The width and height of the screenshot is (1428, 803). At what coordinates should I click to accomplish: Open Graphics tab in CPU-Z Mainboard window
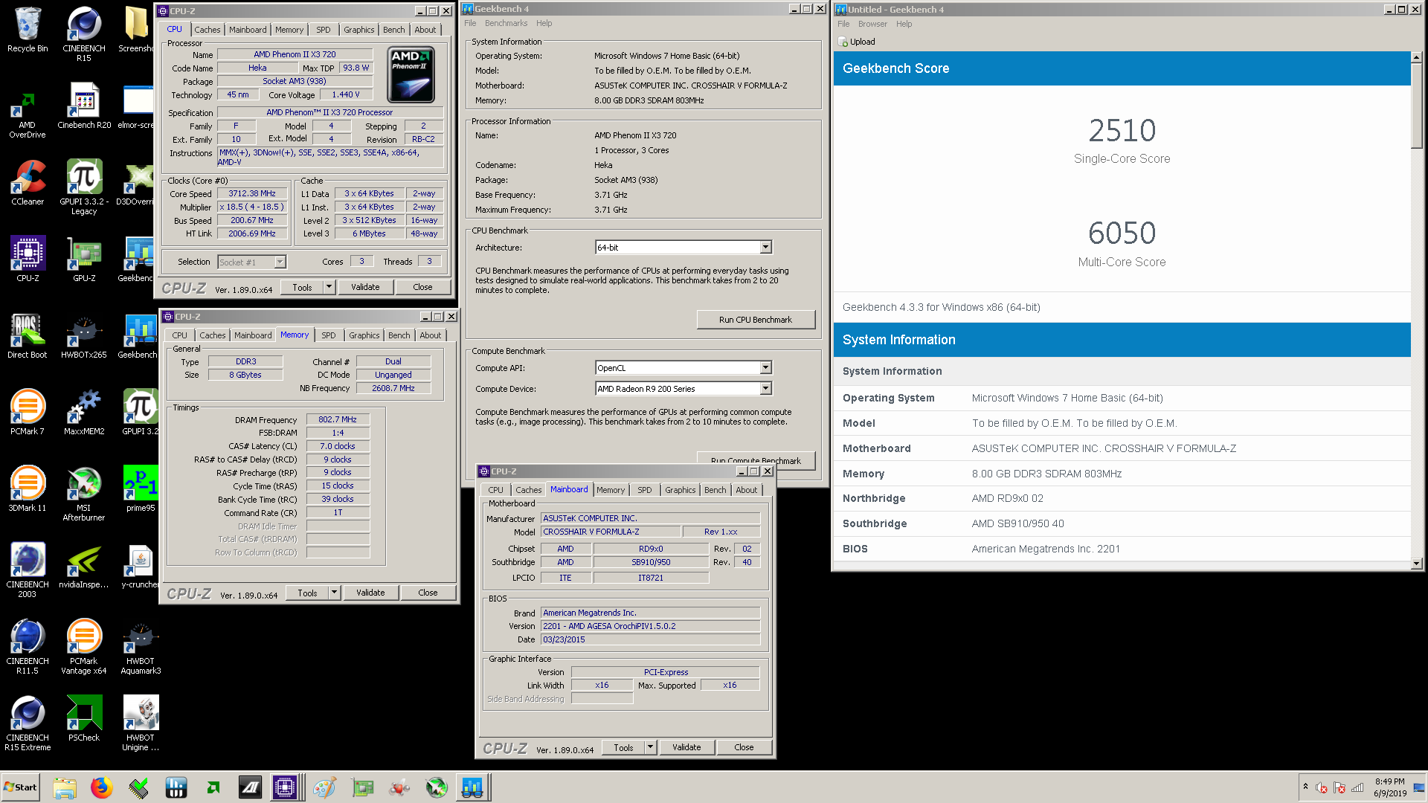pos(681,490)
